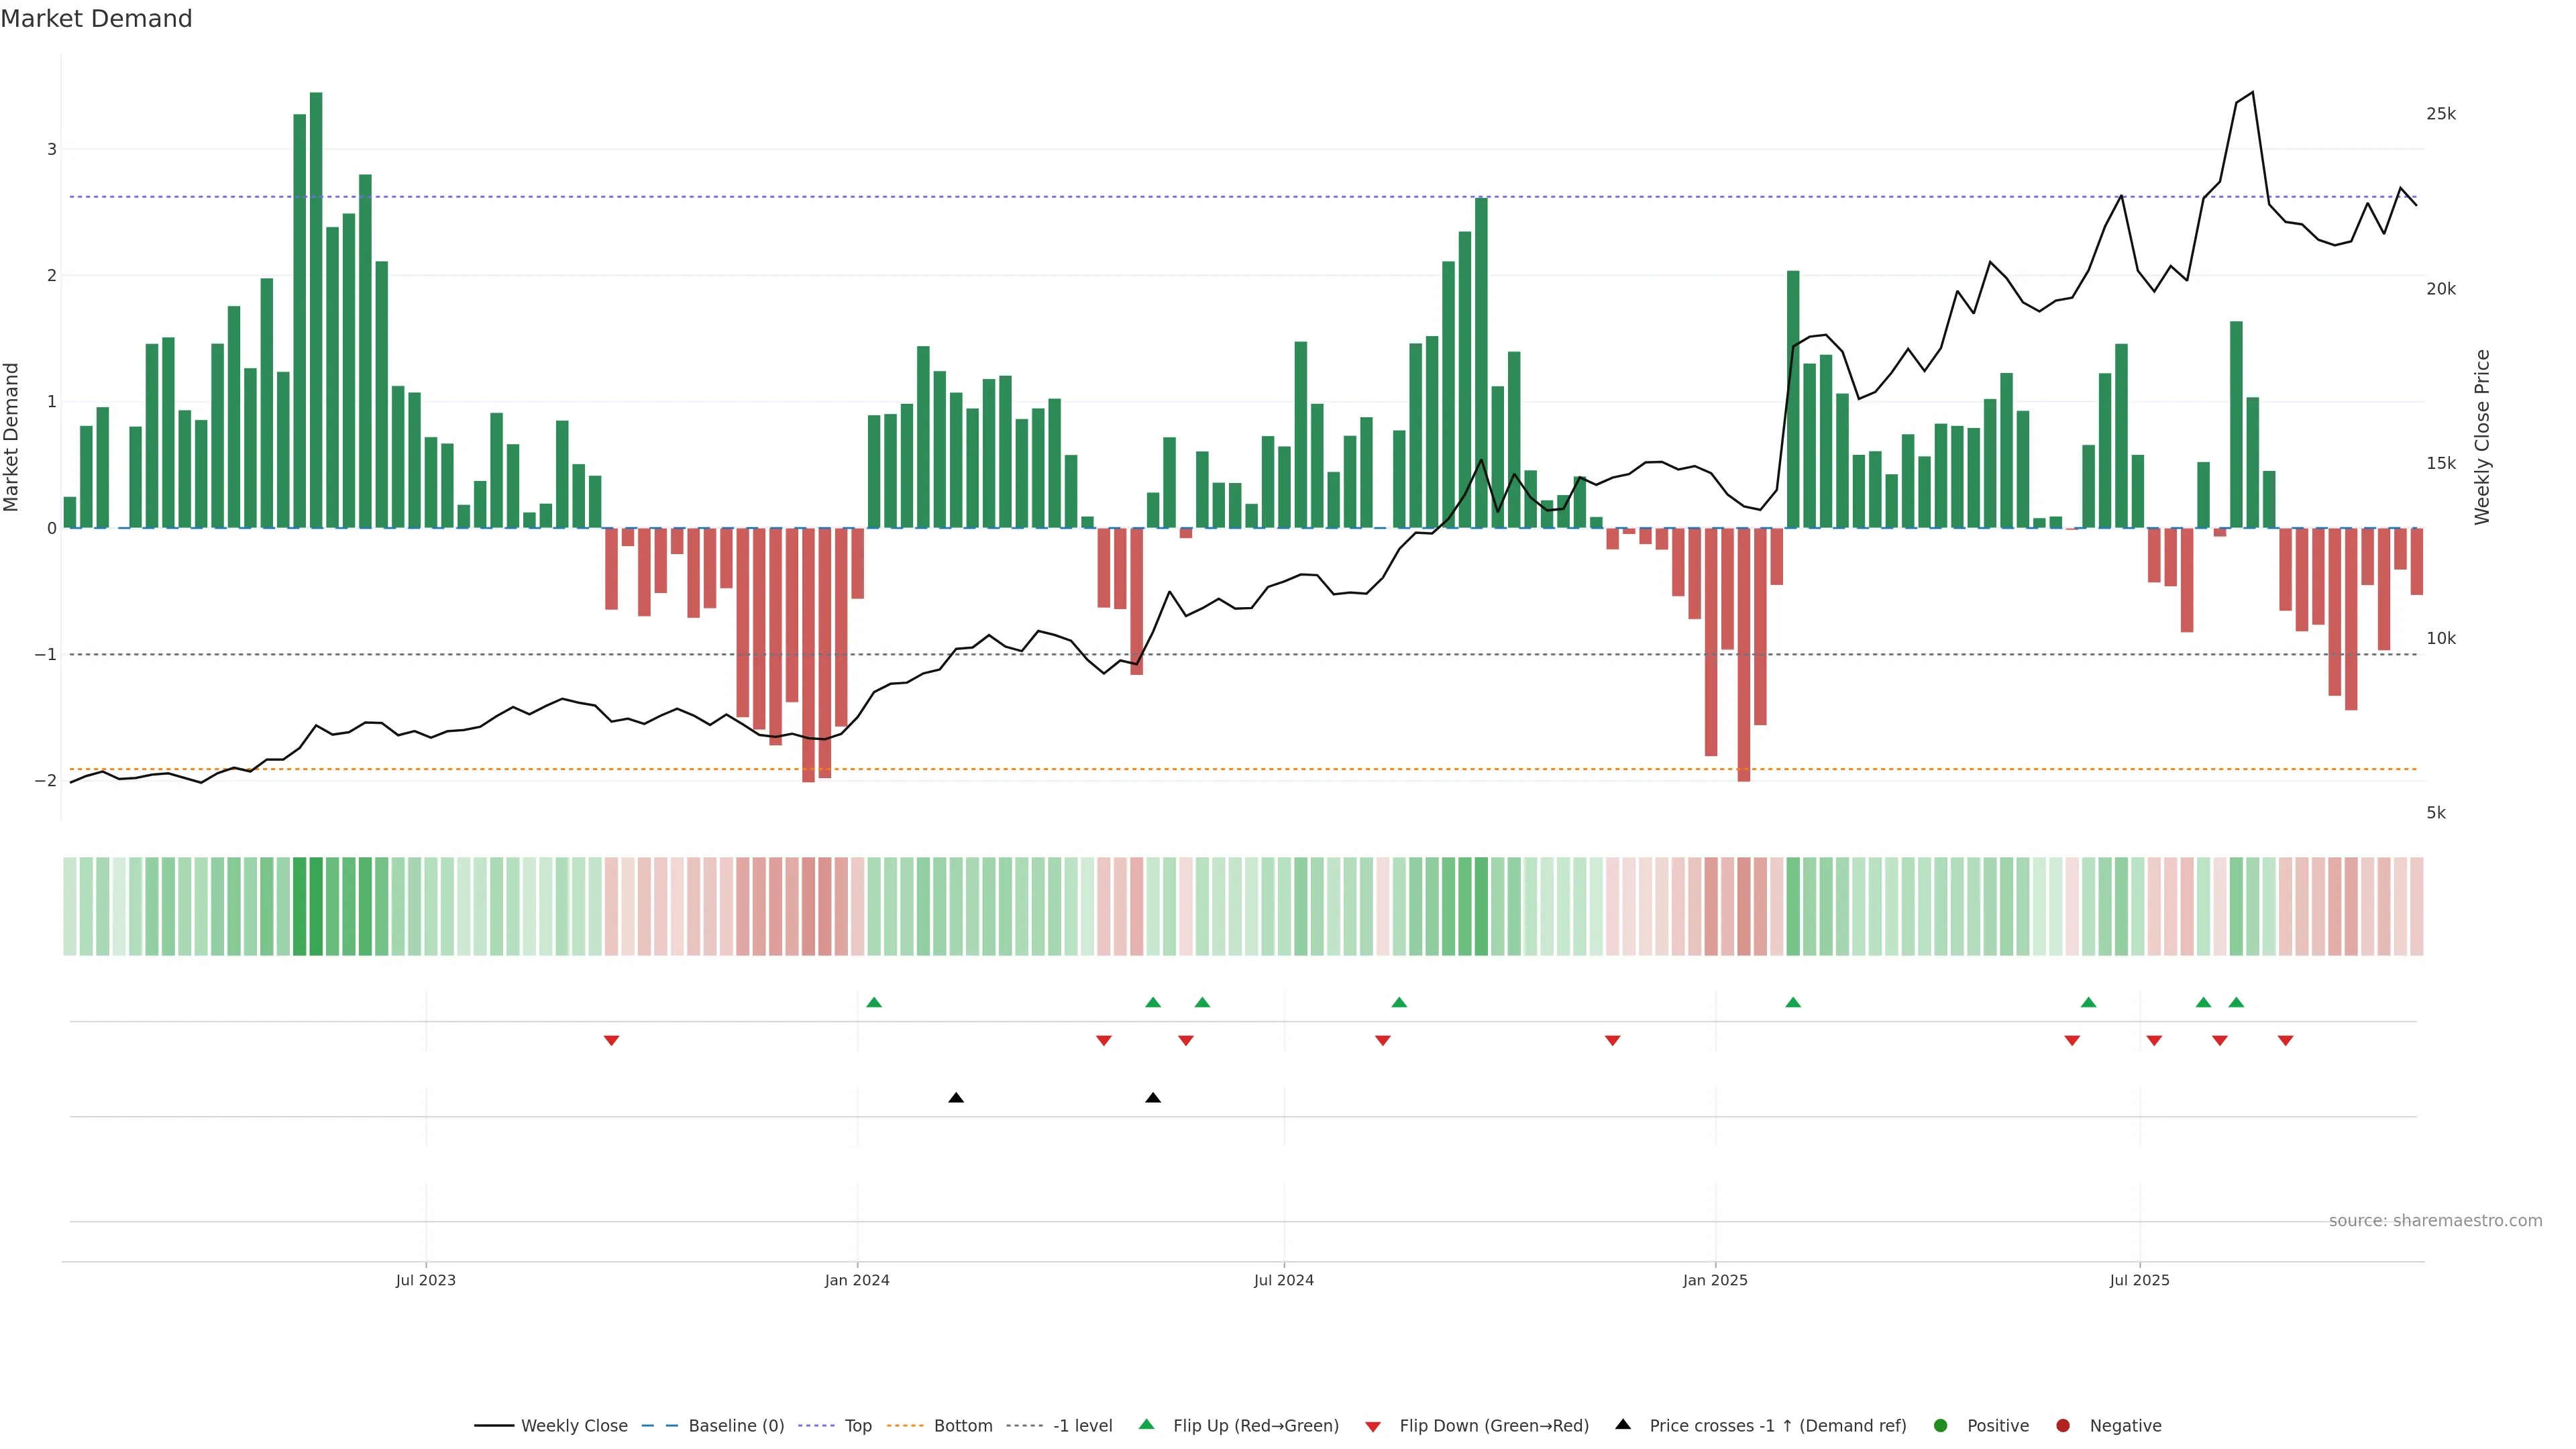2576x1449 pixels.
Task: Click the leftmost black price-cross triangle
Action: click(x=956, y=1098)
